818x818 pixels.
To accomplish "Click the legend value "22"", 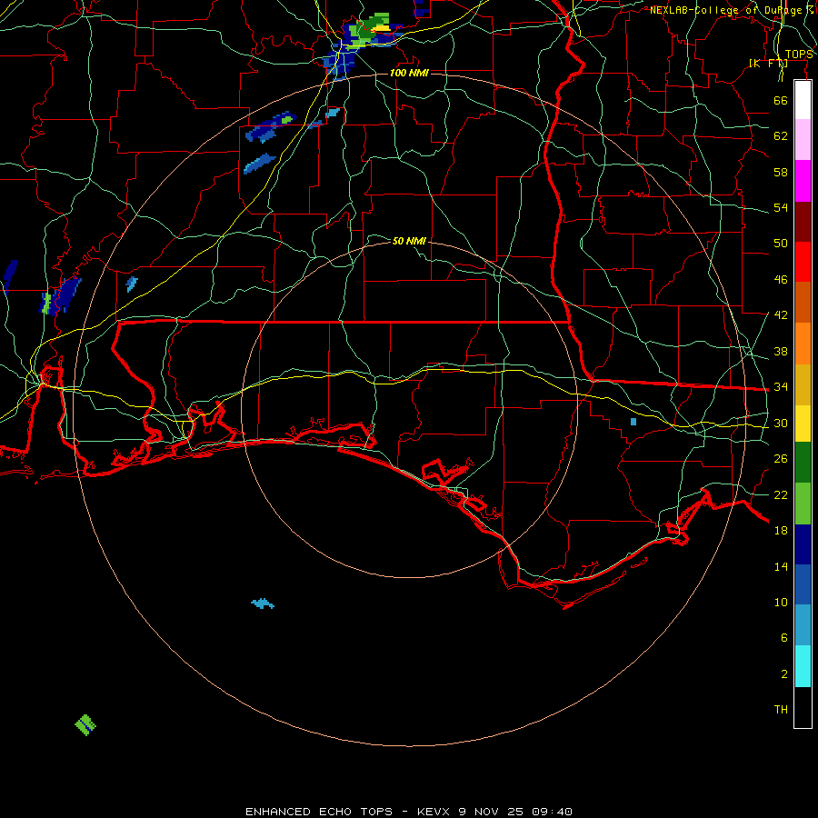I will 781,494.
